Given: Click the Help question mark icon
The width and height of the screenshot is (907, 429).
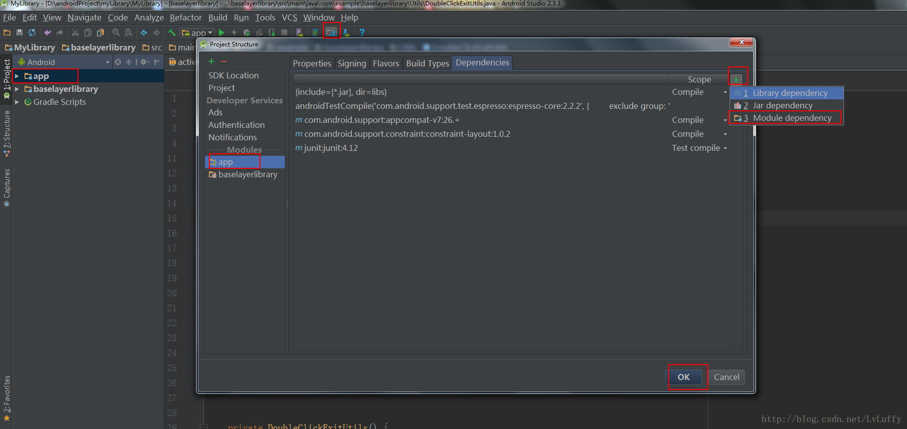Looking at the screenshot, I should [x=362, y=32].
